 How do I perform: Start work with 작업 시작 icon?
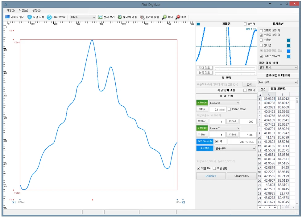click(x=30, y=17)
